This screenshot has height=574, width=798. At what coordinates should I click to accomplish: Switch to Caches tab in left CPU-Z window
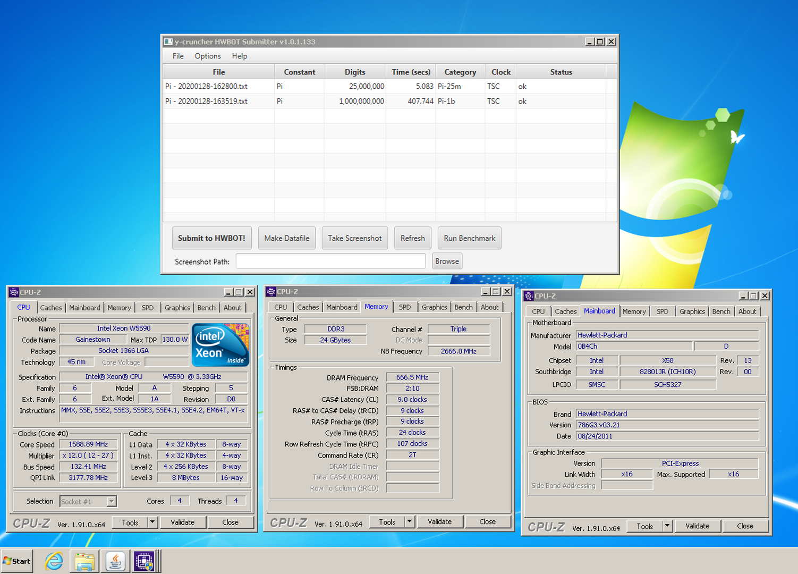coord(51,307)
